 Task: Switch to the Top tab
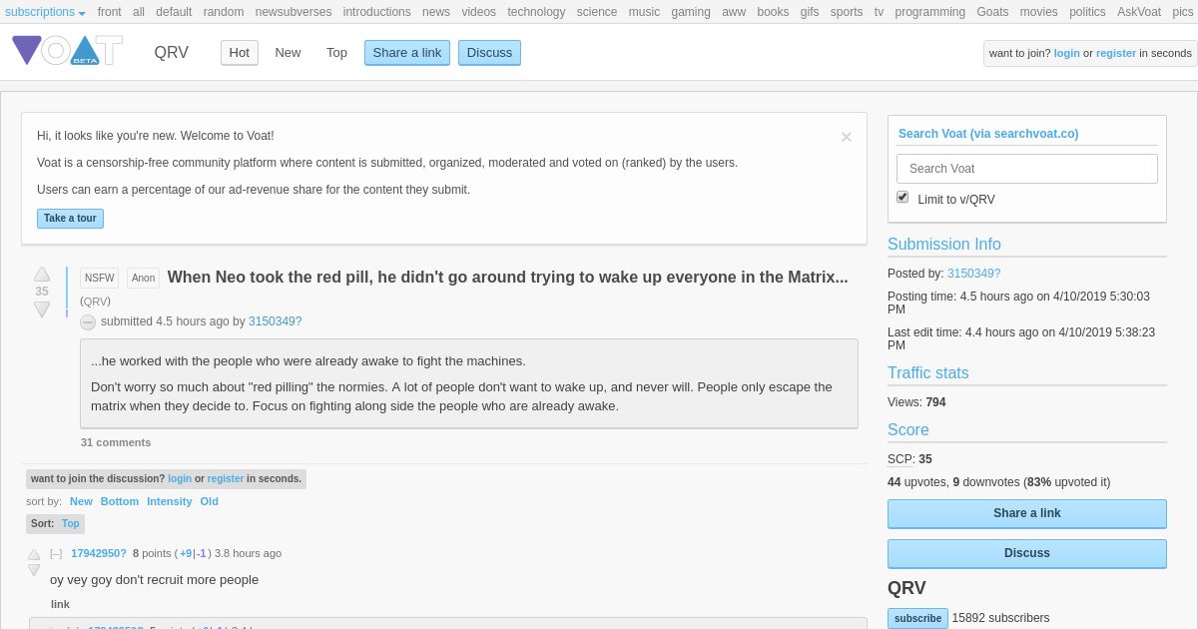click(x=336, y=53)
